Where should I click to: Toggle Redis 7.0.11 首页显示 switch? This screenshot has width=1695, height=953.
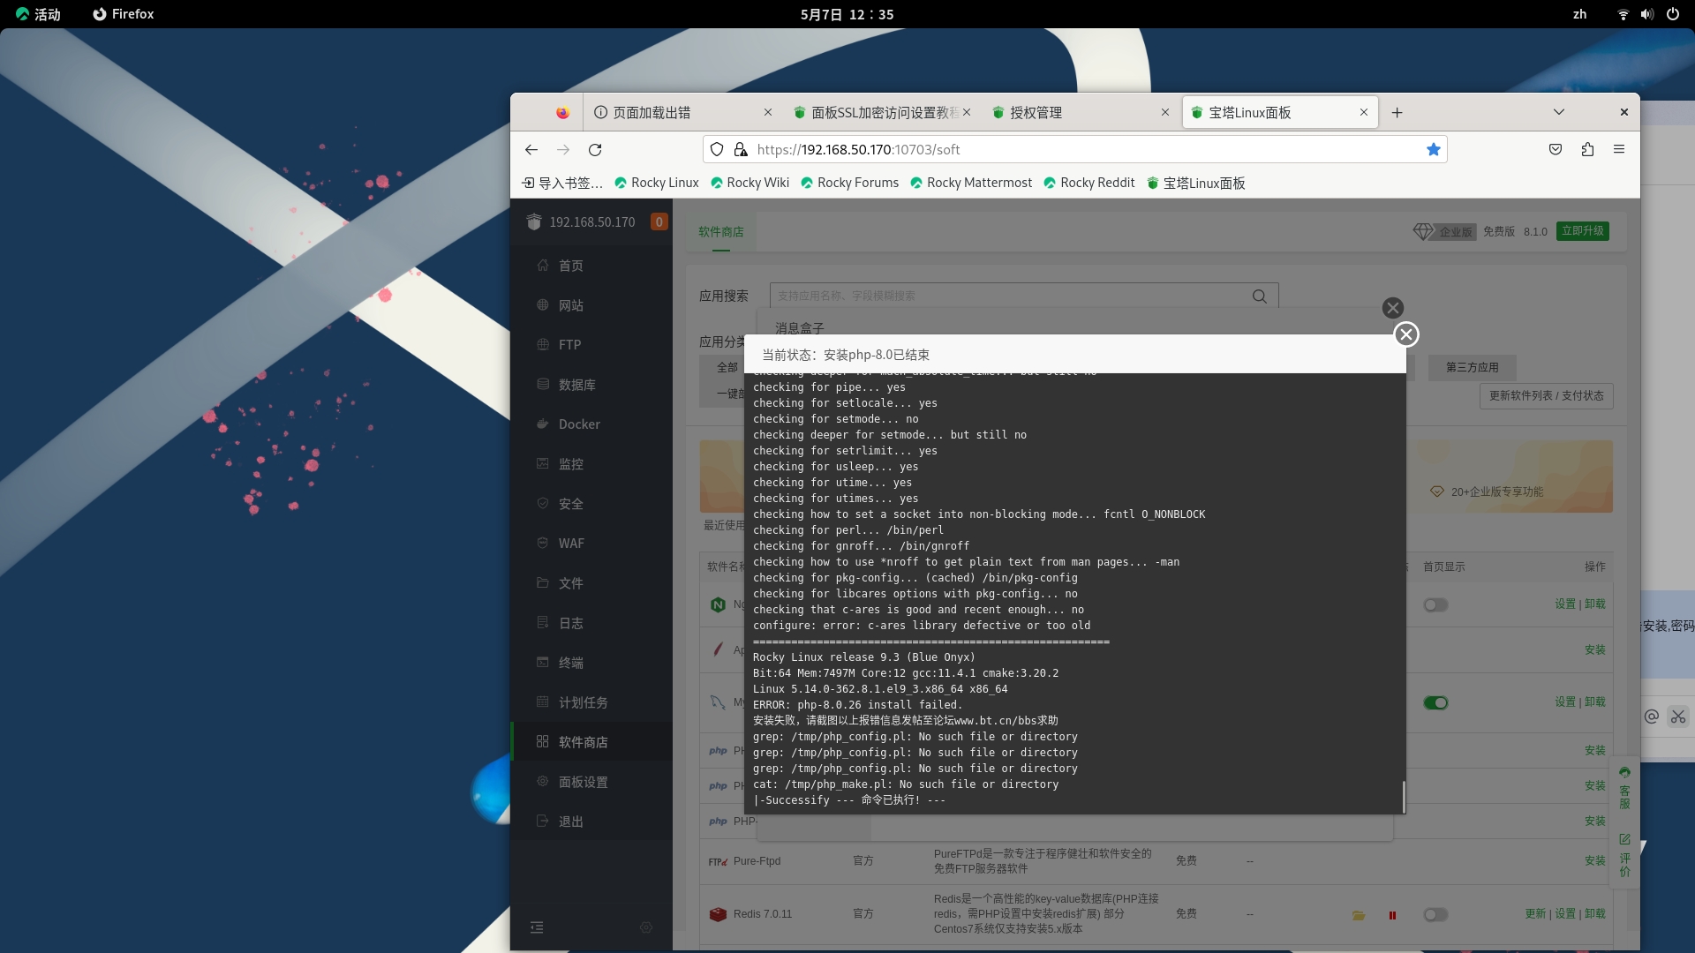coord(1435,915)
